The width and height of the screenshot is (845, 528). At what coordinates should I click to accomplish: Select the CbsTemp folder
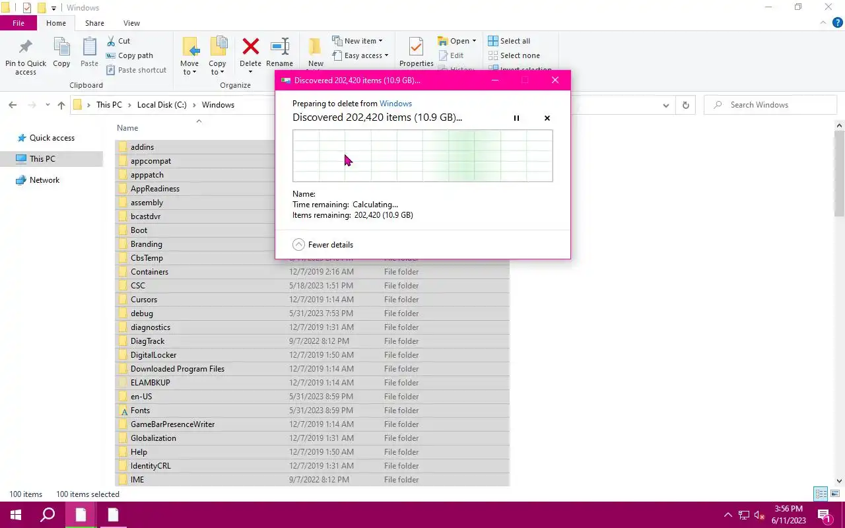(x=147, y=258)
